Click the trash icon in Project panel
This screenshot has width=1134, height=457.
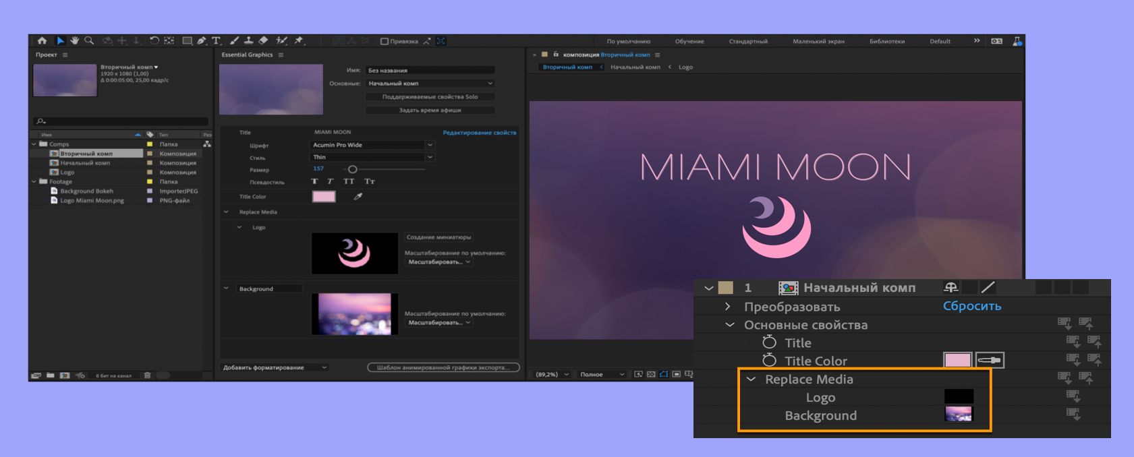(147, 375)
